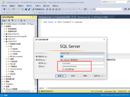Open the 编辑(E) menu

point(12,6)
